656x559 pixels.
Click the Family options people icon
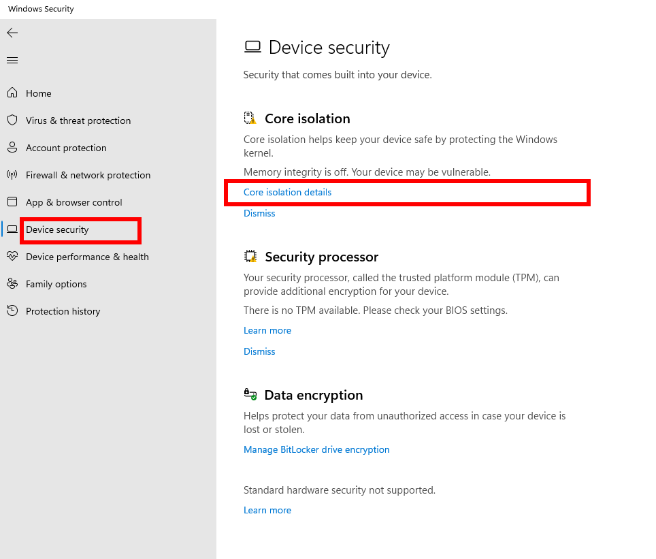pos(12,284)
